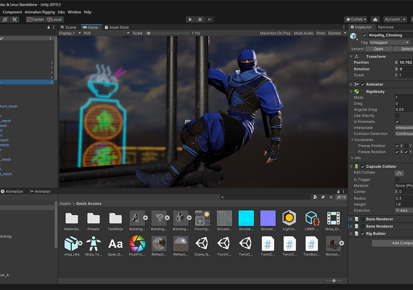Click the favorites star icon in Project
The width and height of the screenshot is (413, 290).
pos(331,197)
